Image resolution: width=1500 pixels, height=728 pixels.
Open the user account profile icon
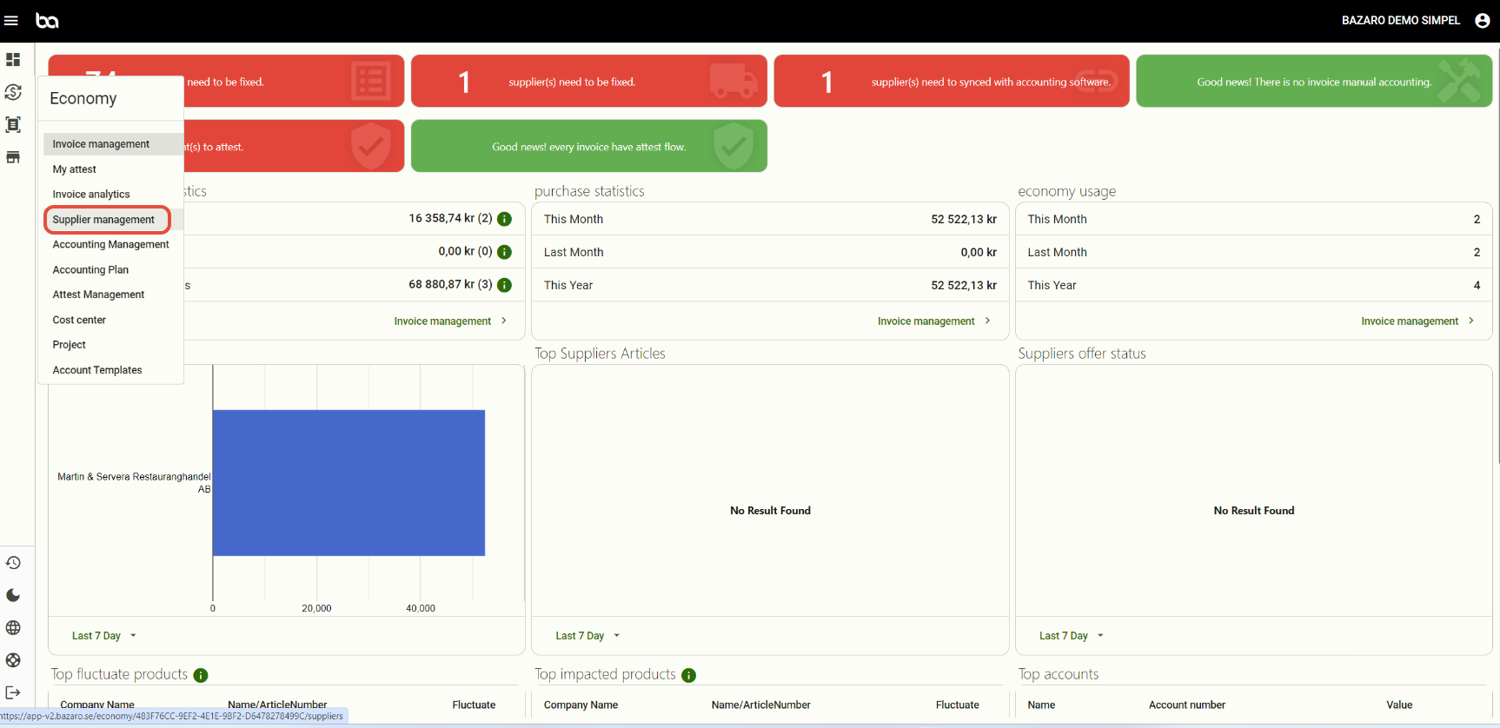pos(1483,21)
